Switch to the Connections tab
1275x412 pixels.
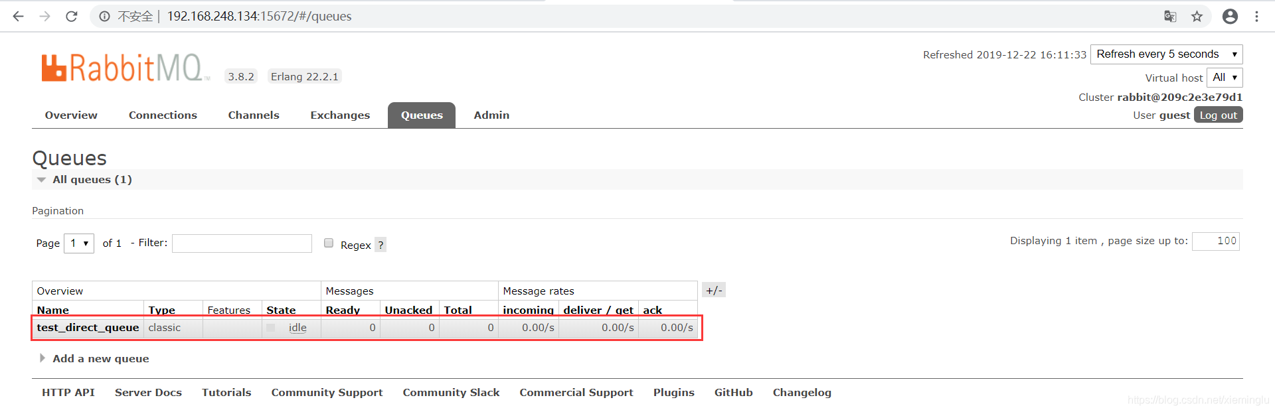[x=163, y=115]
